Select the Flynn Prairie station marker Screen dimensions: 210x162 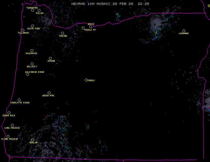pos(8,136)
